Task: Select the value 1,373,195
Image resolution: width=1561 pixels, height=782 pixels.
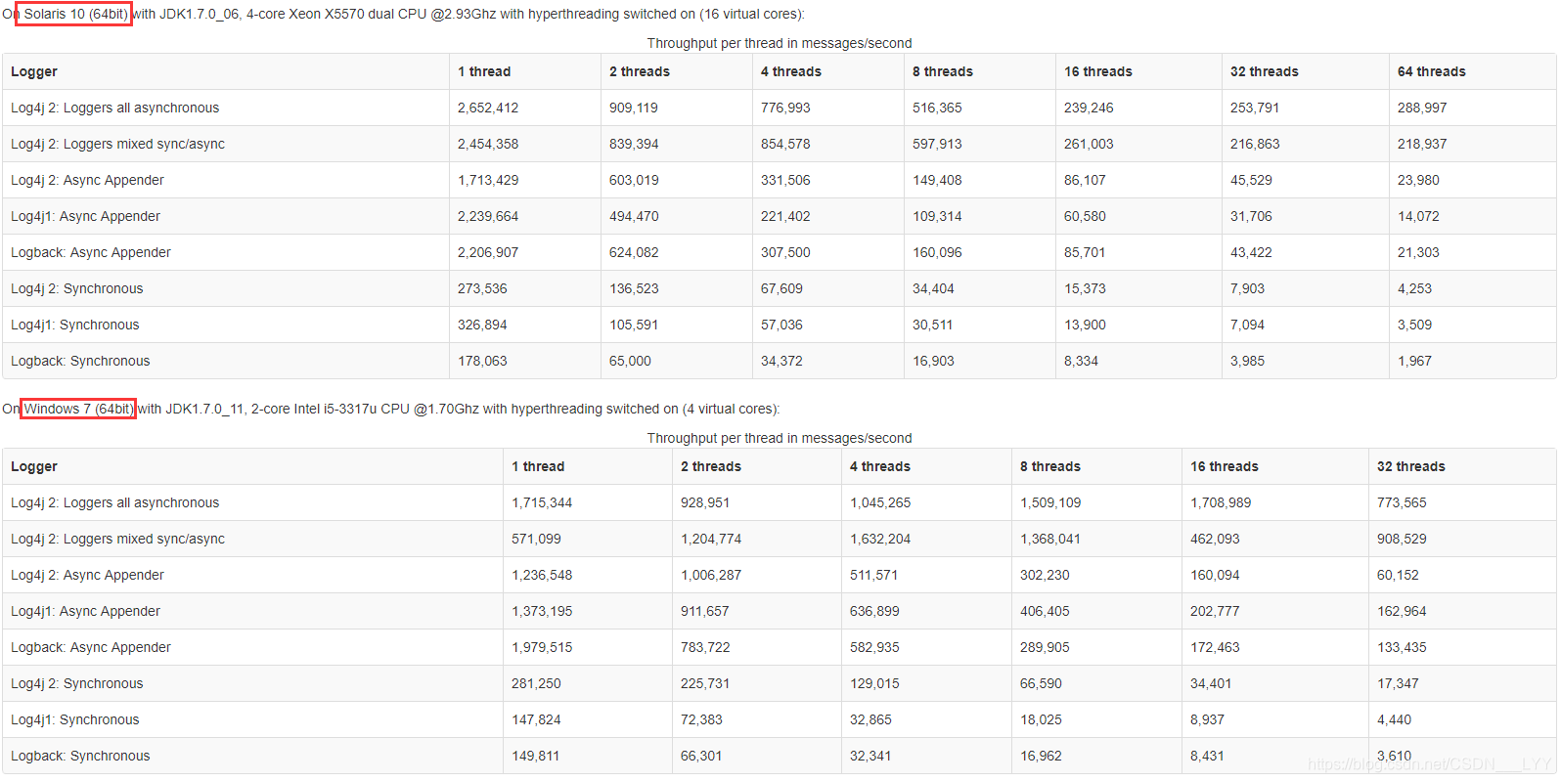Action: (542, 611)
